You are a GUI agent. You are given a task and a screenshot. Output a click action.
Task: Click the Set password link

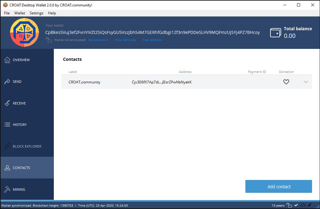tap(98, 40)
